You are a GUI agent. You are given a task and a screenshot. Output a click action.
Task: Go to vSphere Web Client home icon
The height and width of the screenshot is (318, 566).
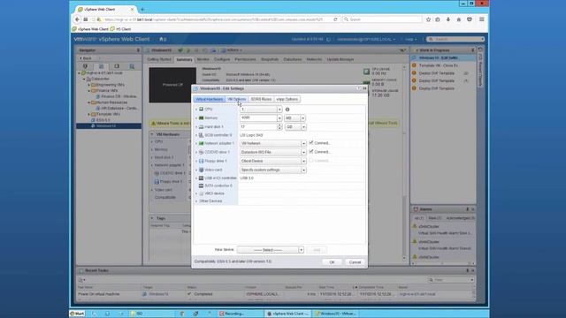(161, 39)
